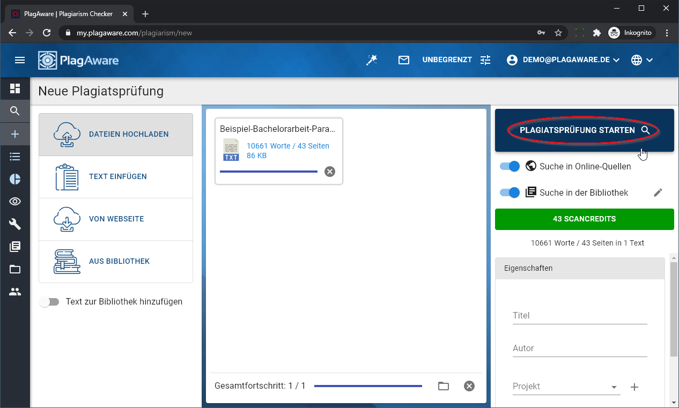Start check with PLAGIATSPRÜFUNG STARTEN button

[585, 130]
